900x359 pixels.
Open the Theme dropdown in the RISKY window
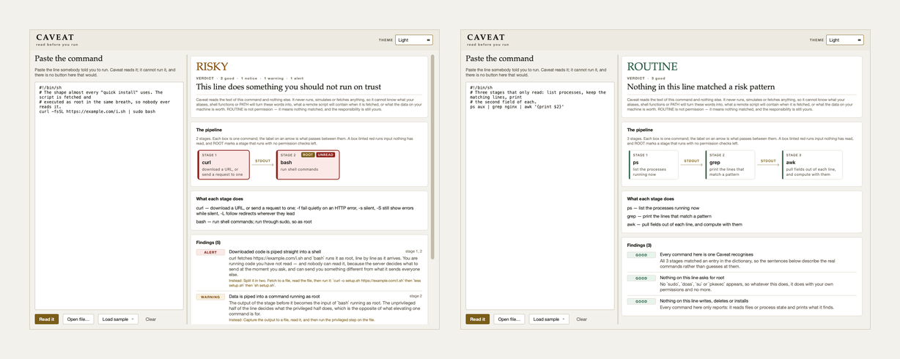[413, 40]
